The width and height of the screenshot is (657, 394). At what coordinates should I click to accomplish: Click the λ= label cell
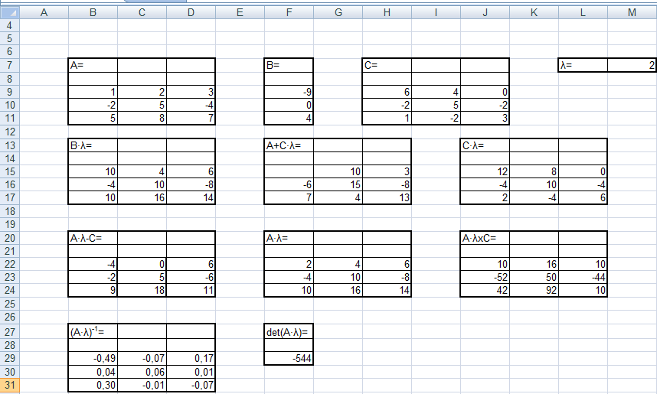[583, 65]
